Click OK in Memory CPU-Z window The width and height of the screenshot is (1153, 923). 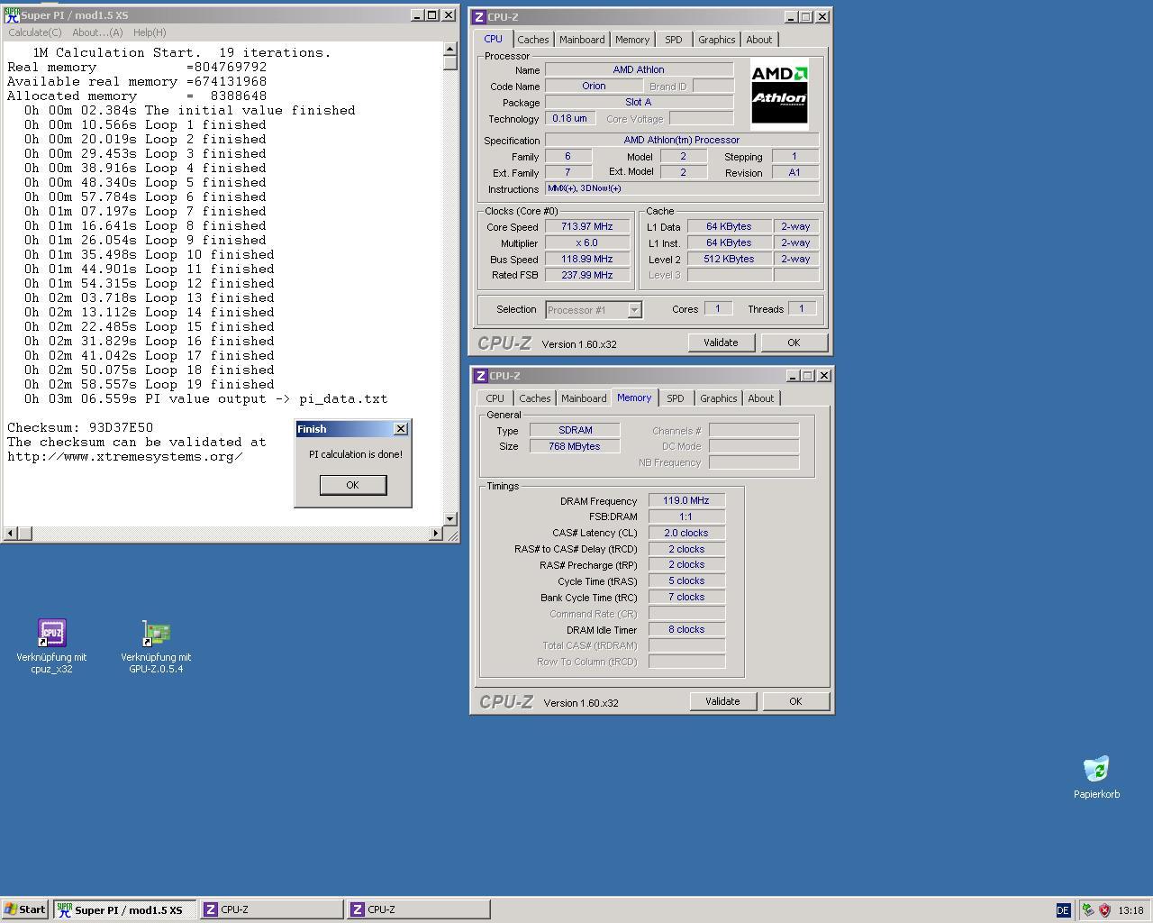[x=795, y=701]
